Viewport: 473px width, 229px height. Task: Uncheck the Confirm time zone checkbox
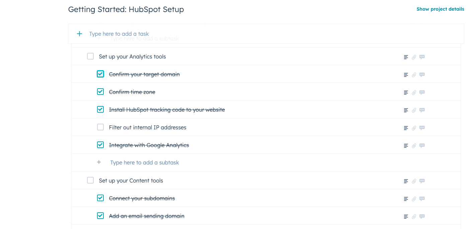click(x=100, y=92)
